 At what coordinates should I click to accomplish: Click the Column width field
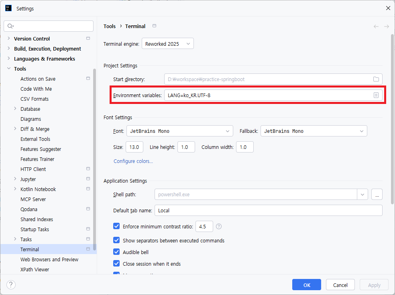[x=245, y=147]
